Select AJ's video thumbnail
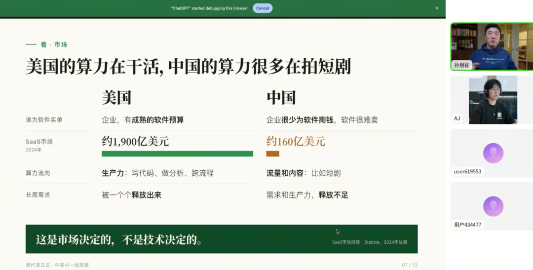This screenshot has width=533, height=270. pyautogui.click(x=493, y=100)
